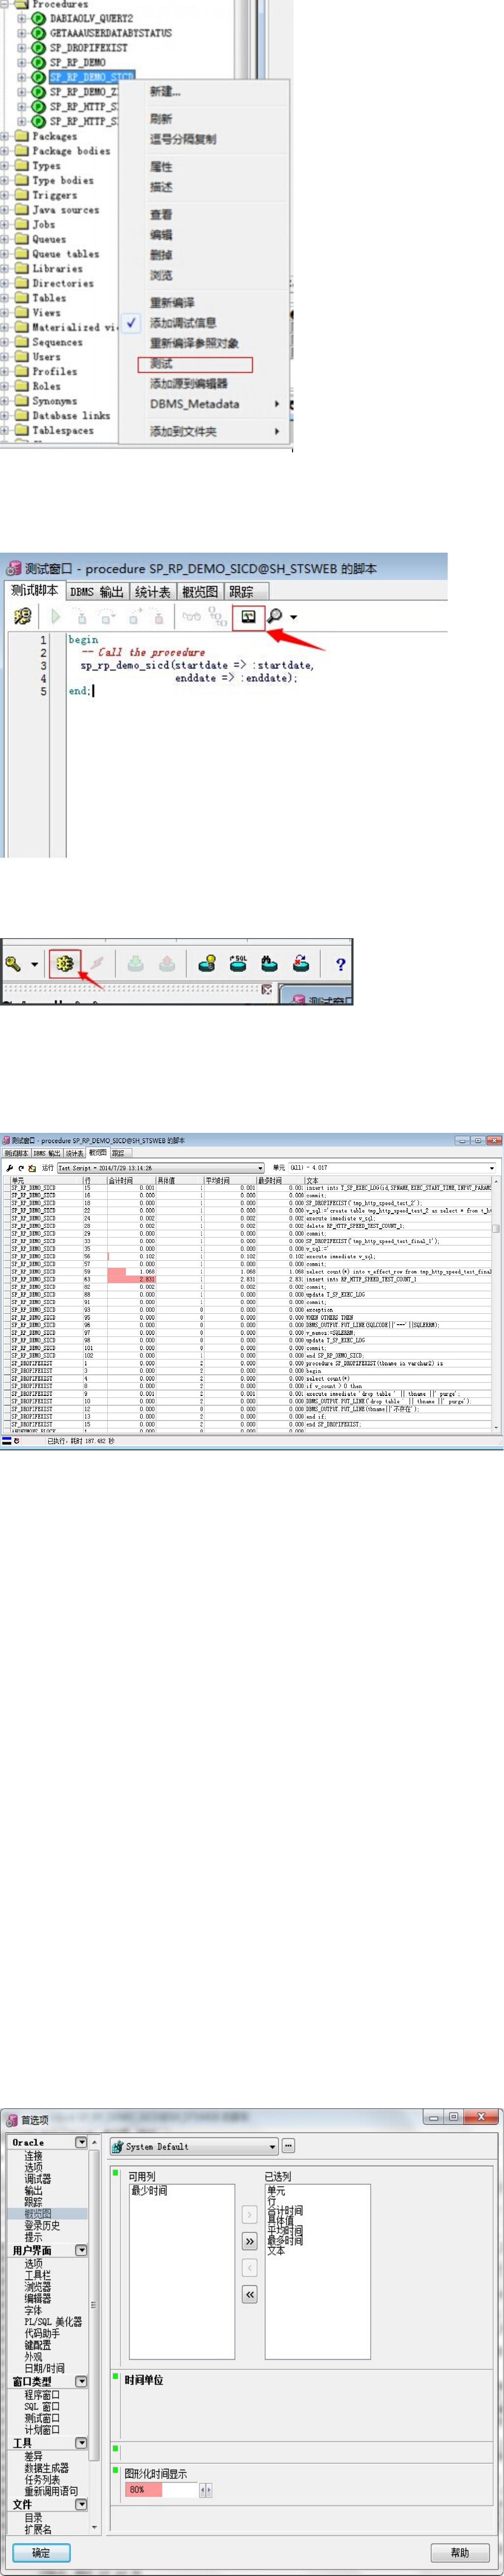Screen dimensions: 504x2576
Task: Collapse the Oracle preferences section
Action: 81,2142
